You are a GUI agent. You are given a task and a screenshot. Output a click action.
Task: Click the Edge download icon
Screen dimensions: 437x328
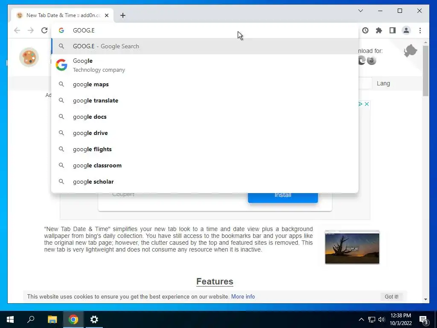pyautogui.click(x=362, y=60)
